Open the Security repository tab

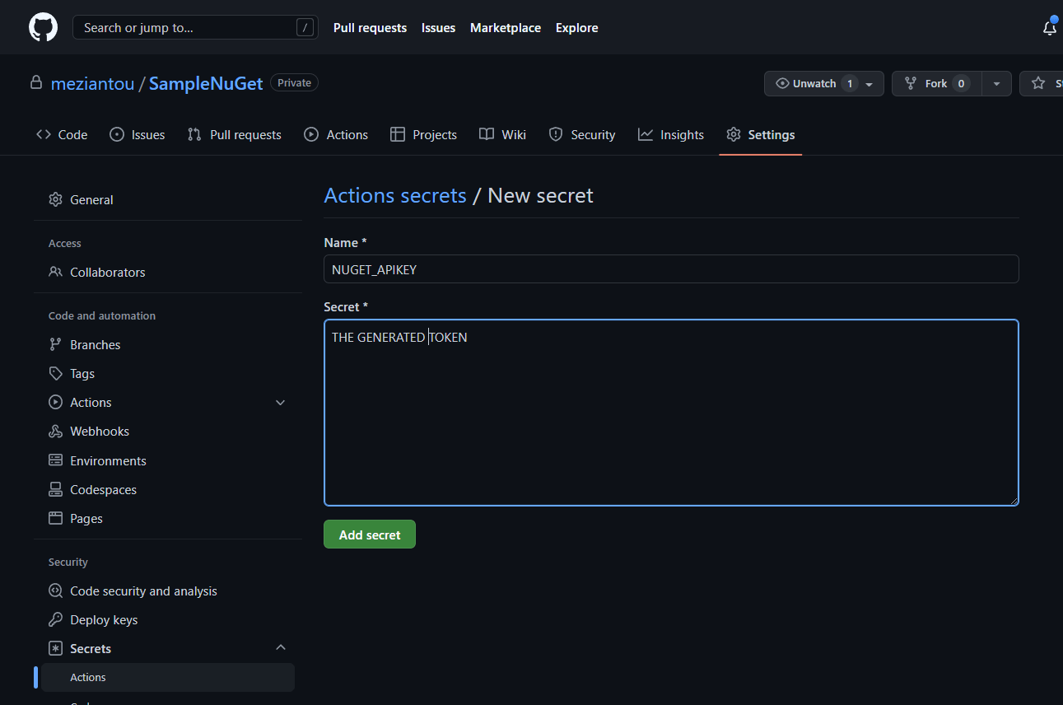[x=582, y=135]
